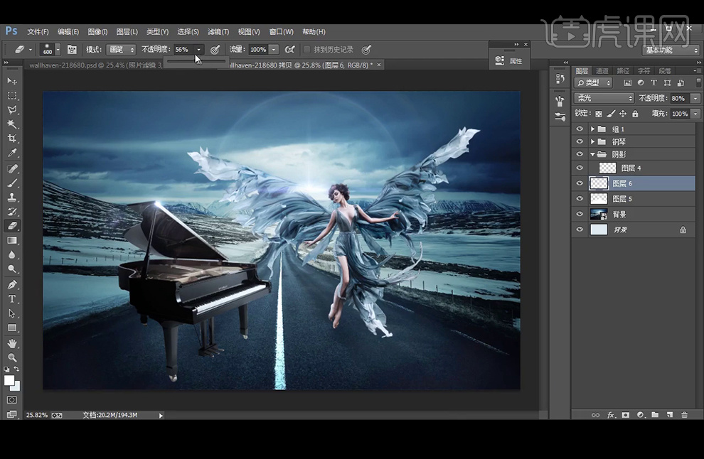Select the Zoom tool
Viewport: 704px width, 459px height.
[12, 357]
